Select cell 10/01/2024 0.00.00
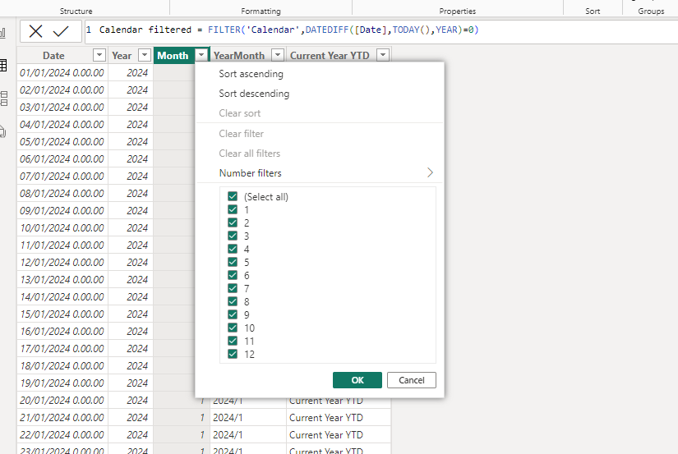This screenshot has height=454, width=678. (x=62, y=227)
